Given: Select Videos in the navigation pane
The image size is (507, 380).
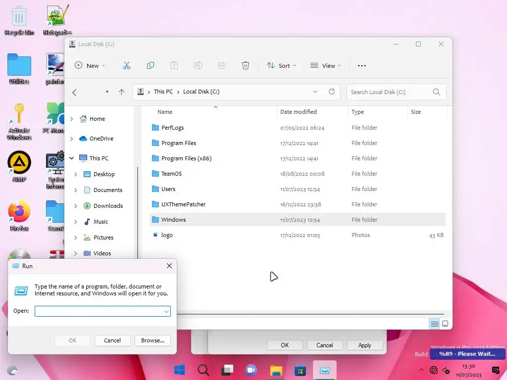Looking at the screenshot, I should point(103,253).
